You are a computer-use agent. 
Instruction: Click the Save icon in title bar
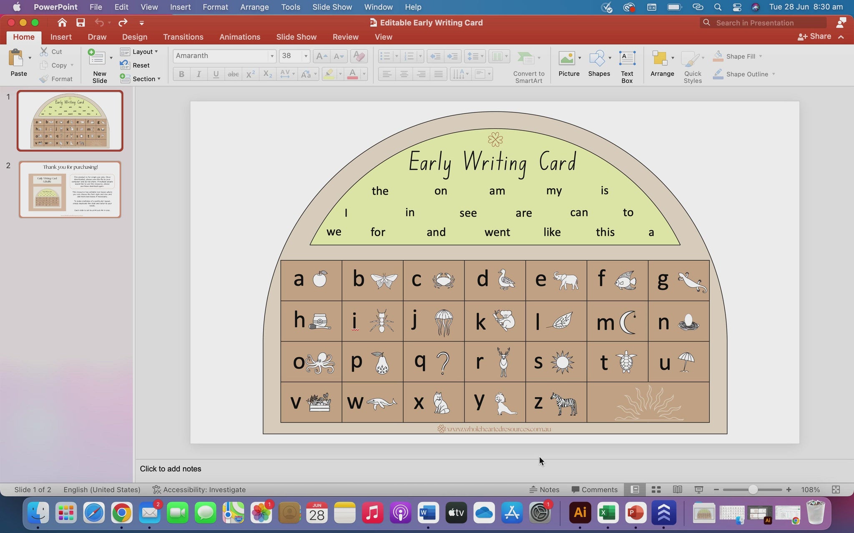80,22
